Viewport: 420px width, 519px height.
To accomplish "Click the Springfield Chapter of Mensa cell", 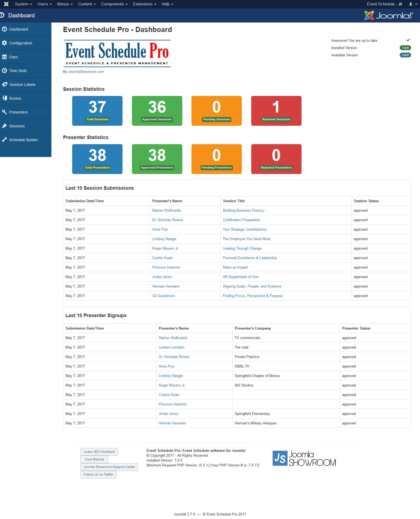I will [x=286, y=376].
